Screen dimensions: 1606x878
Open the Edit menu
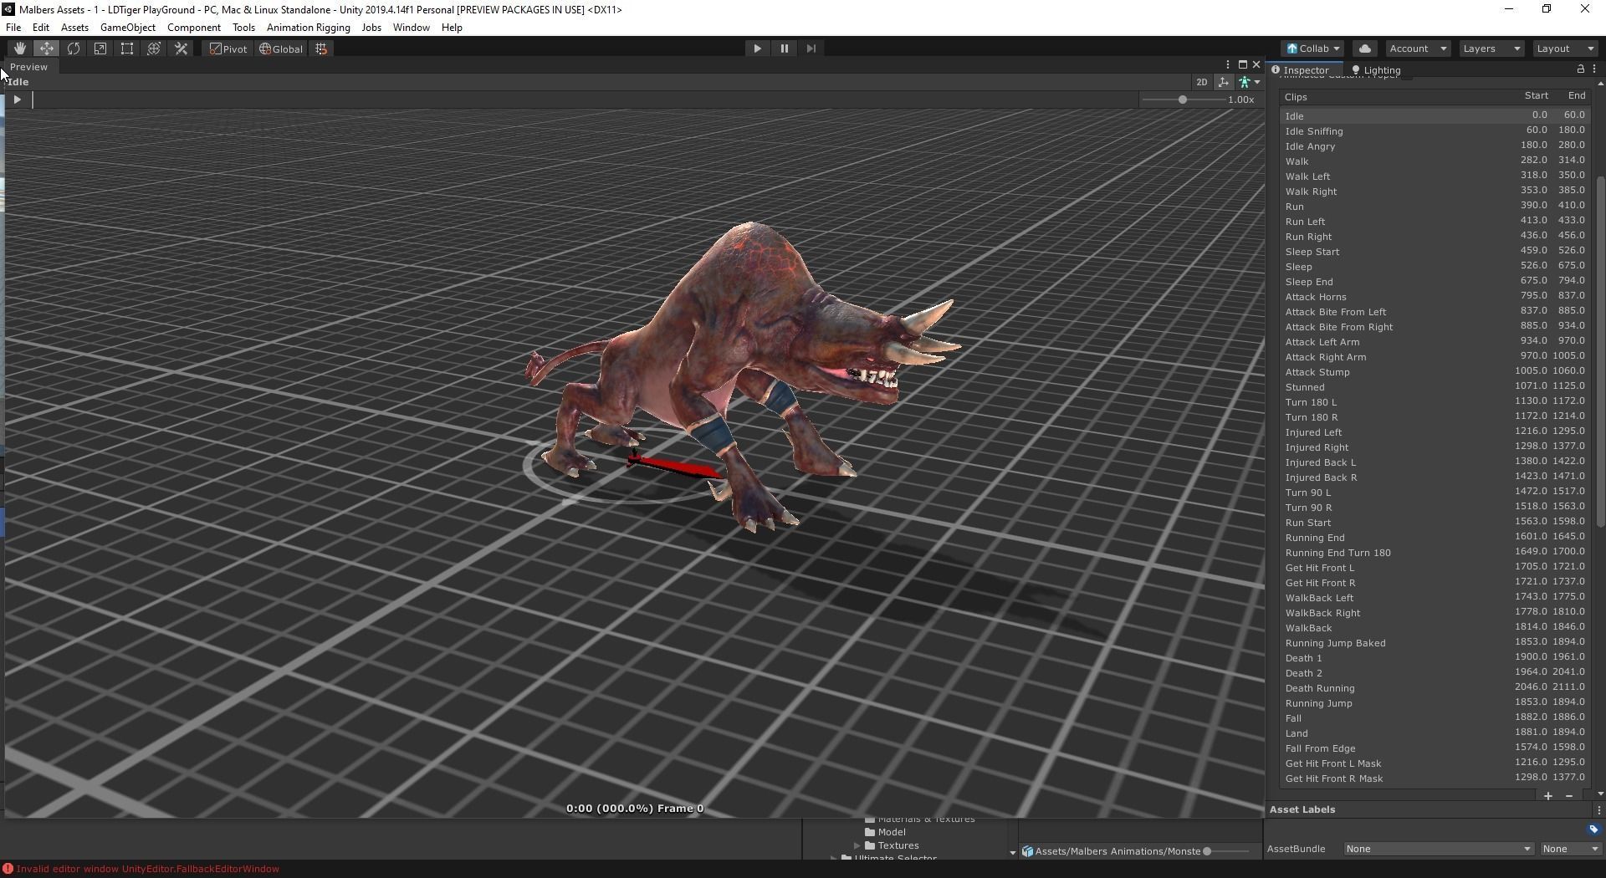pyautogui.click(x=40, y=28)
